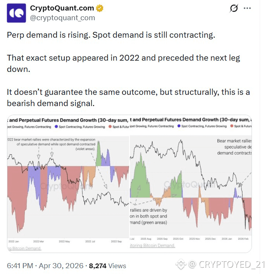269x274 pixels.
Task: Click the gold verified badge
Action: click(100, 8)
